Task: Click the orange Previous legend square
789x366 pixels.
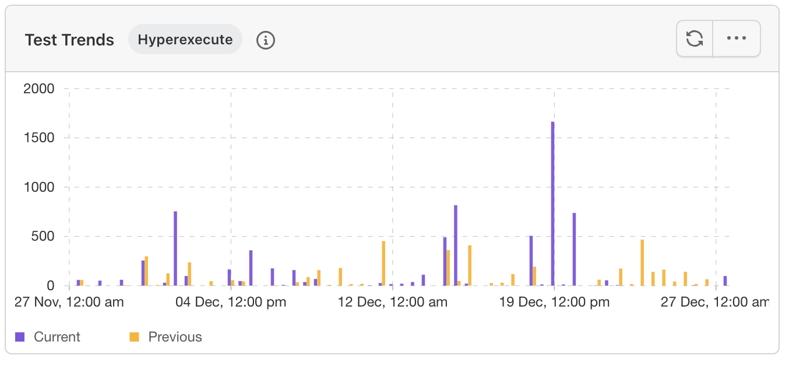Action: click(x=135, y=337)
